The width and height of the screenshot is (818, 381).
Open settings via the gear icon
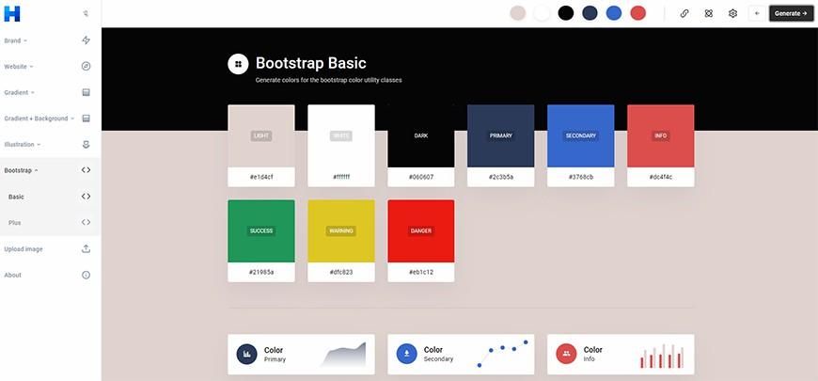point(733,13)
